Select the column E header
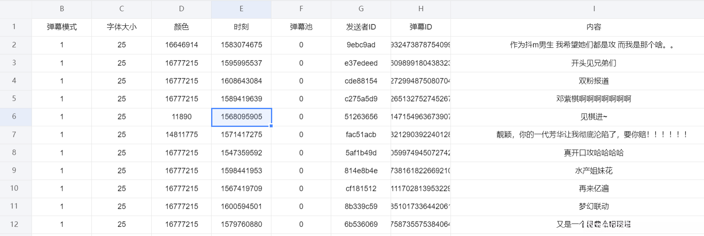This screenshot has width=704, height=236. click(241, 9)
